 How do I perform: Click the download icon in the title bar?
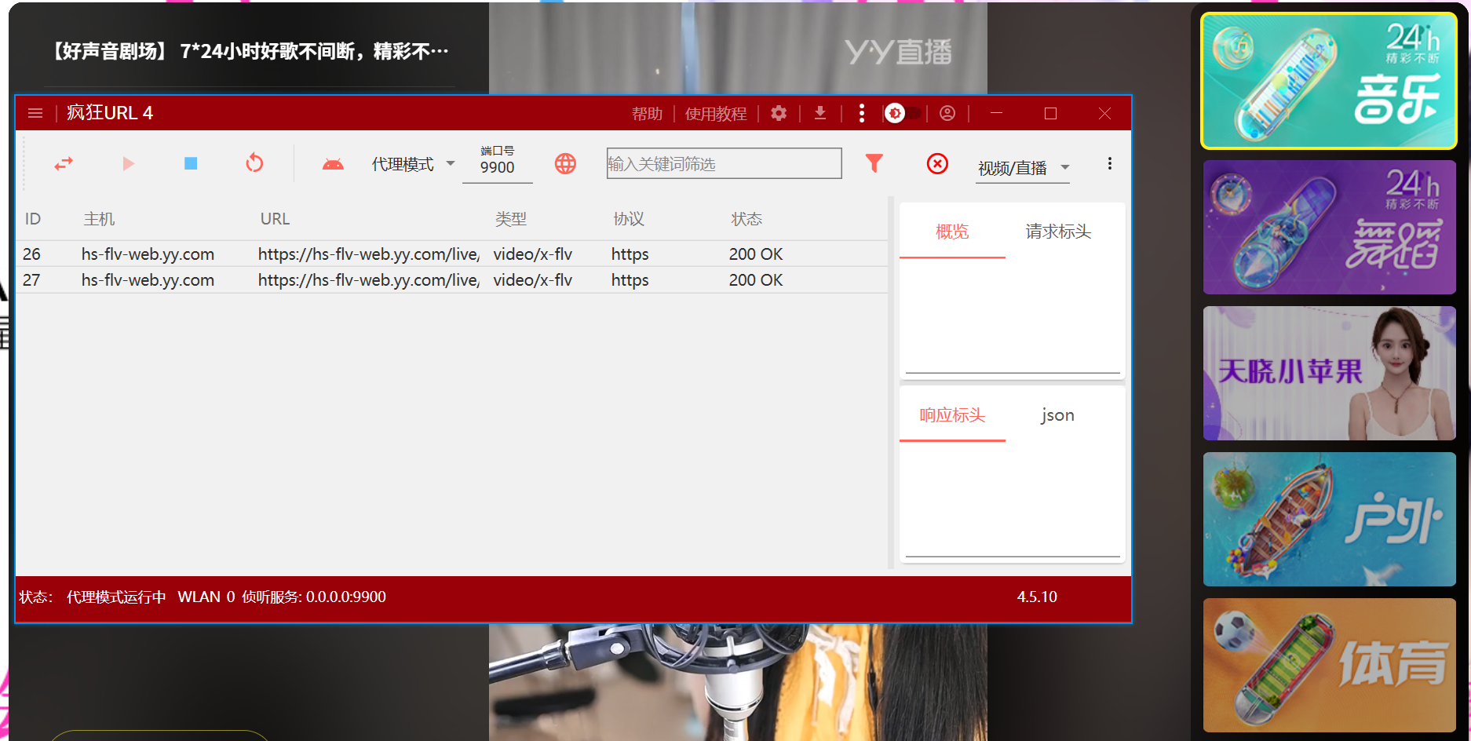pyautogui.click(x=820, y=113)
